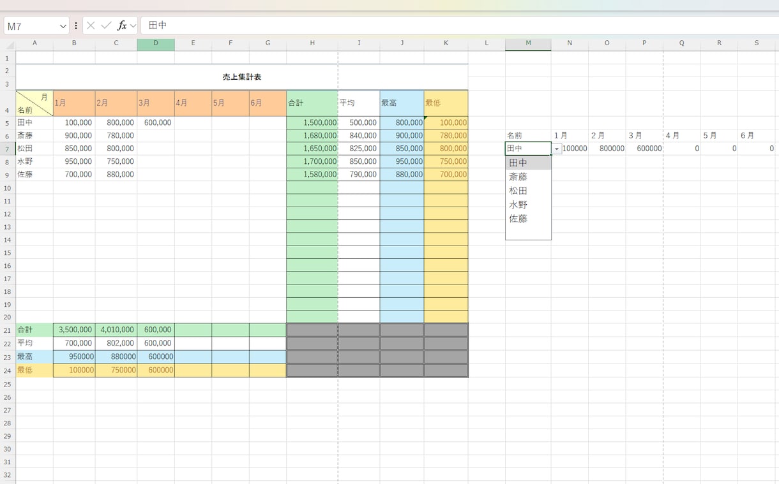Click the 1月 header cell in the orange row

74,103
